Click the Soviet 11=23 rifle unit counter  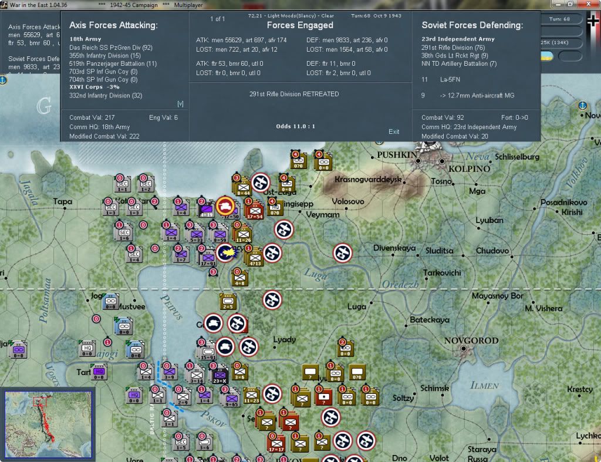click(x=251, y=396)
